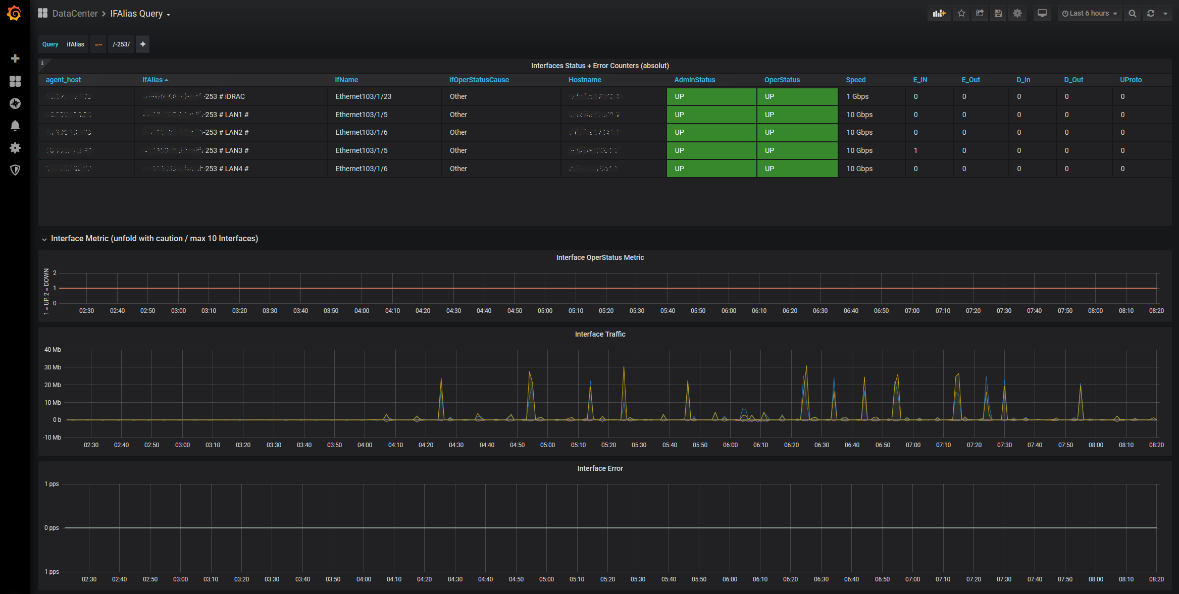Open the Explore compass icon
This screenshot has width=1179, height=594.
(x=15, y=103)
